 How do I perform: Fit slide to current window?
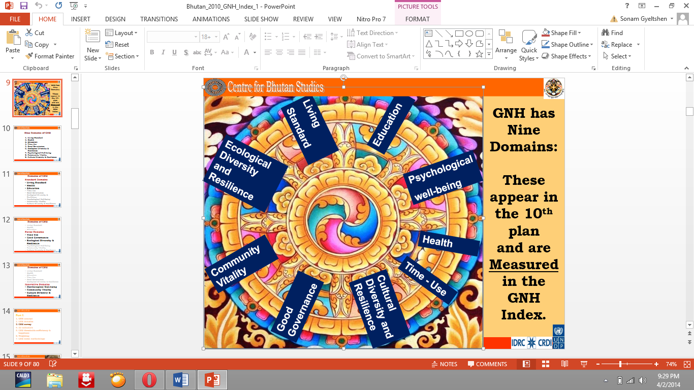687,364
